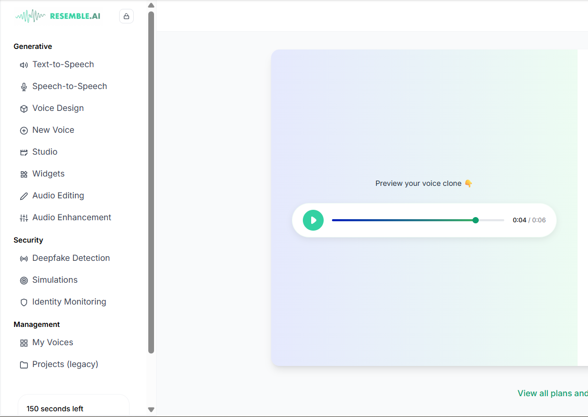Click the RESEMBLE.AI brand text
This screenshot has width=588, height=417.
point(75,16)
